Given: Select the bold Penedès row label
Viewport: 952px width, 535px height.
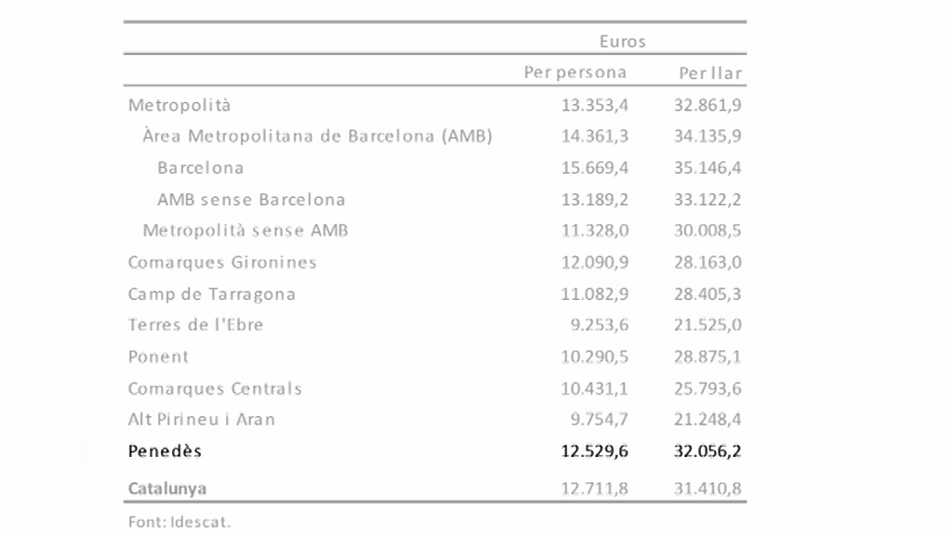Looking at the screenshot, I should pyautogui.click(x=165, y=451).
